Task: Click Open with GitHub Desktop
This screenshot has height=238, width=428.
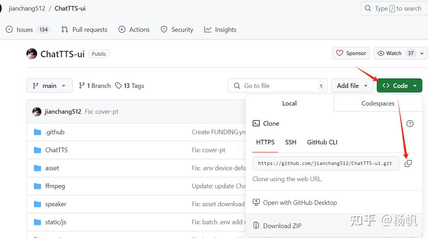Action: click(x=300, y=203)
